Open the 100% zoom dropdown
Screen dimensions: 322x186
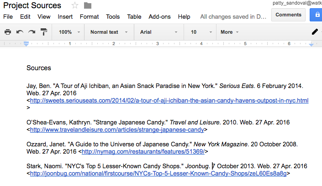click(69, 32)
